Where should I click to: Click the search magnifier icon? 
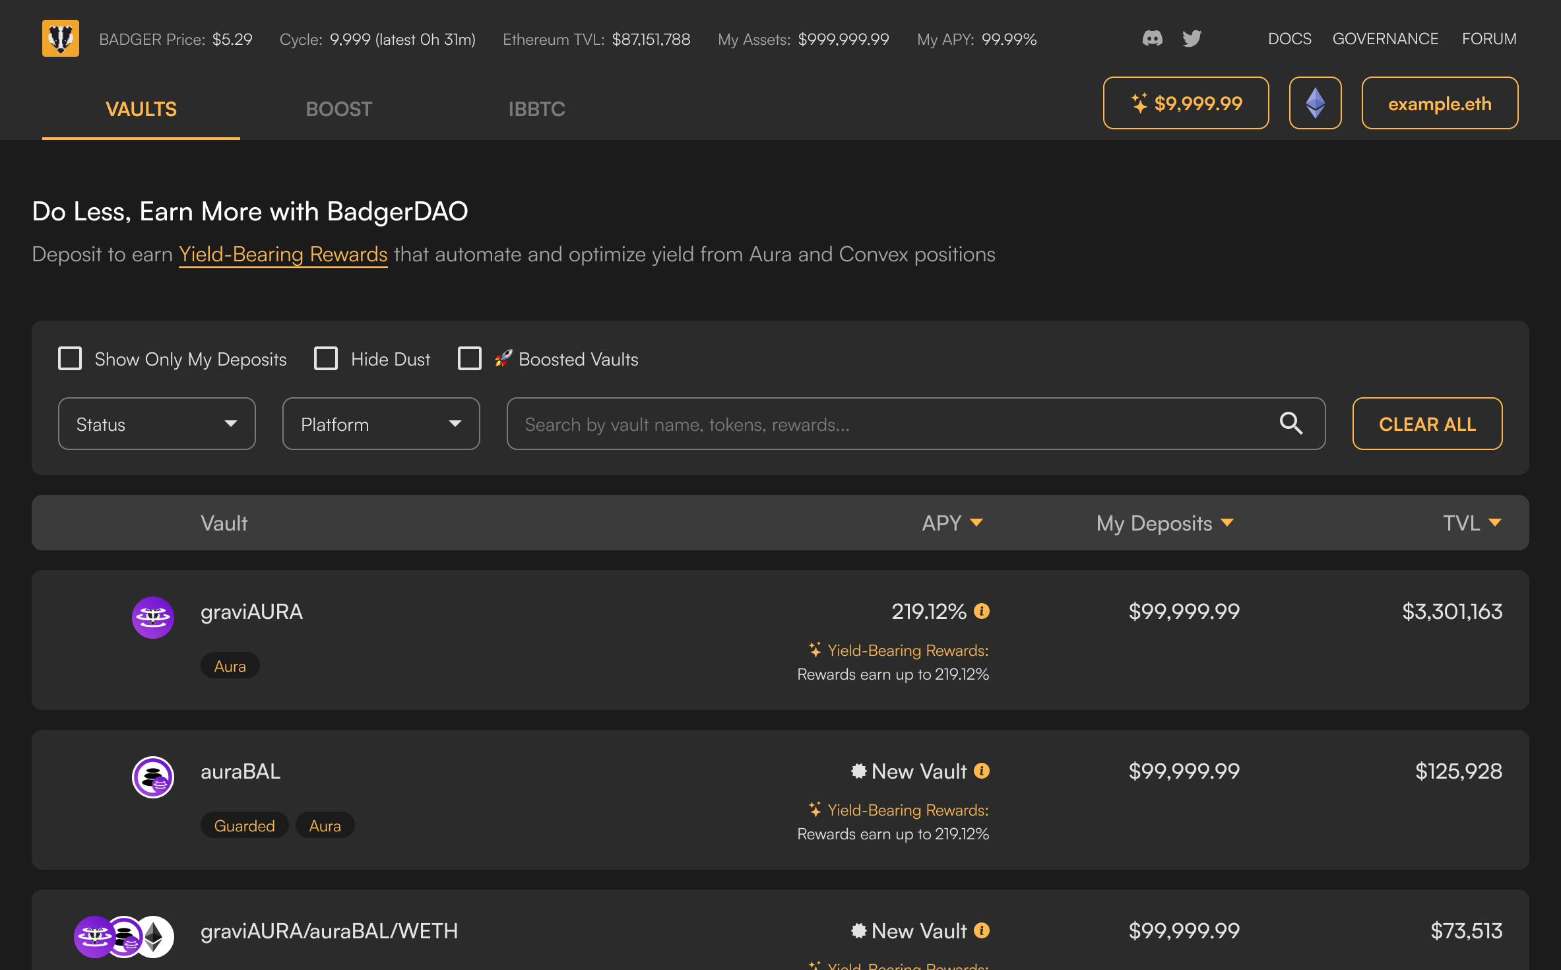pos(1292,424)
